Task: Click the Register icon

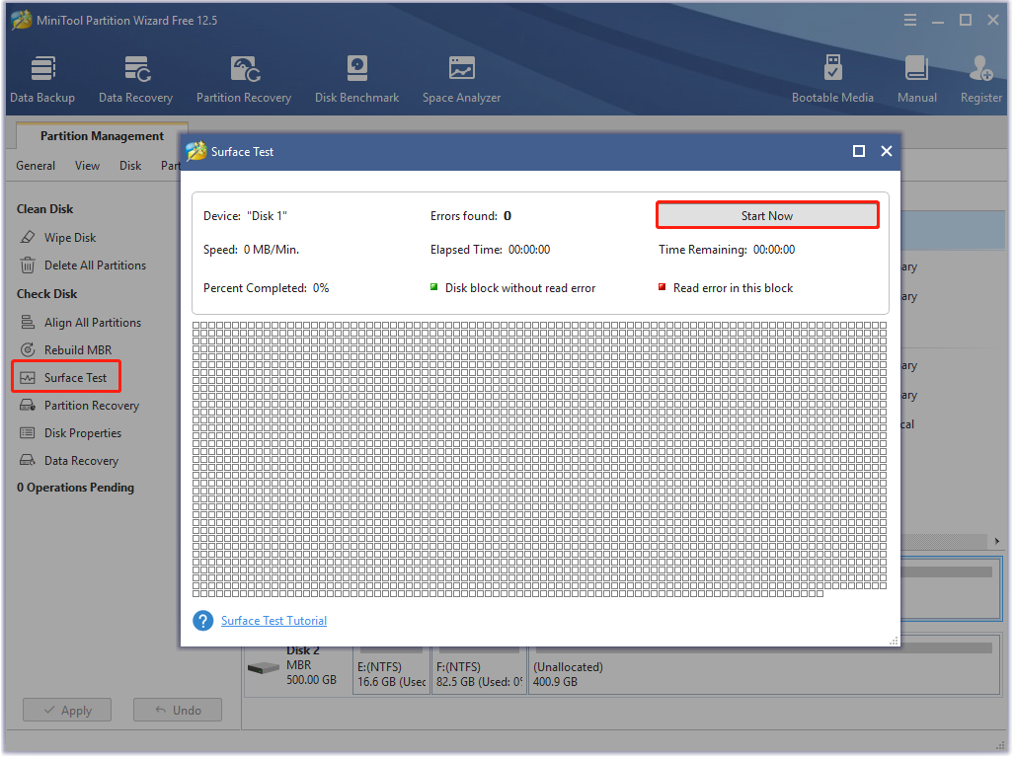Action: coord(981,68)
